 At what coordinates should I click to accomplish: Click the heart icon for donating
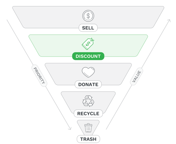pyautogui.click(x=88, y=72)
